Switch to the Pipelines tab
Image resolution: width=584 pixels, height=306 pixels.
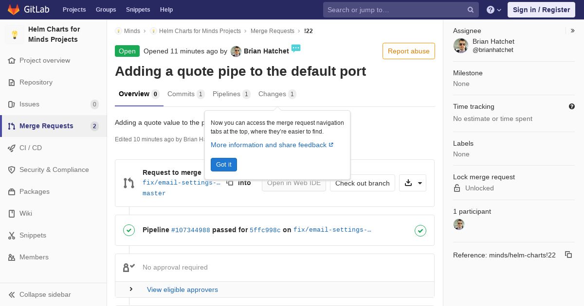(232, 94)
